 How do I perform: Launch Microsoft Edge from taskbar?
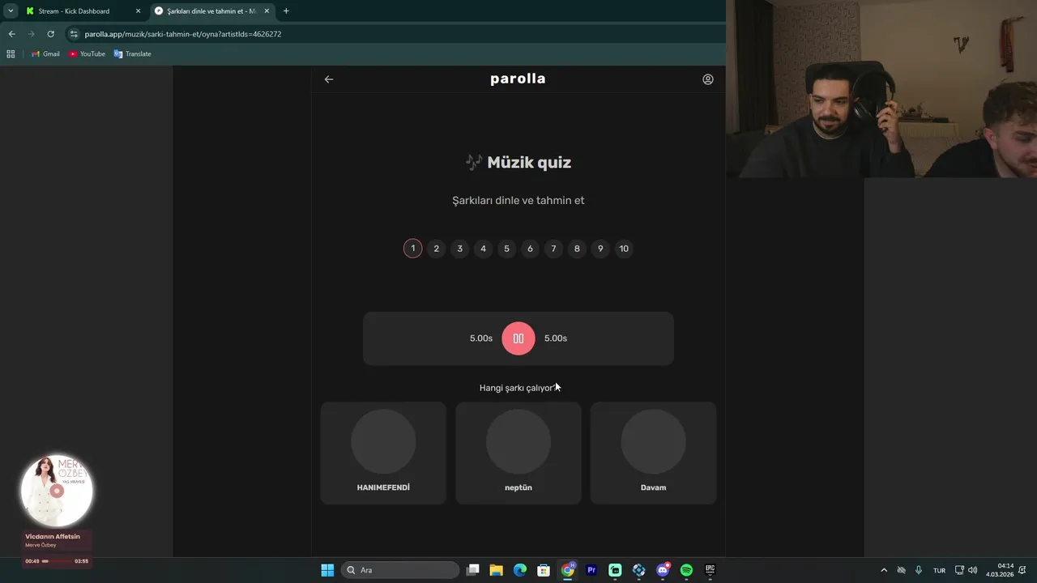click(520, 570)
